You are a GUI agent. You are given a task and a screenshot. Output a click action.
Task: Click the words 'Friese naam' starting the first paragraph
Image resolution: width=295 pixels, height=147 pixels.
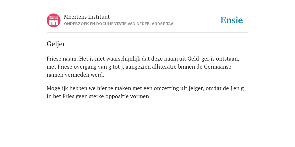pyautogui.click(x=62, y=59)
